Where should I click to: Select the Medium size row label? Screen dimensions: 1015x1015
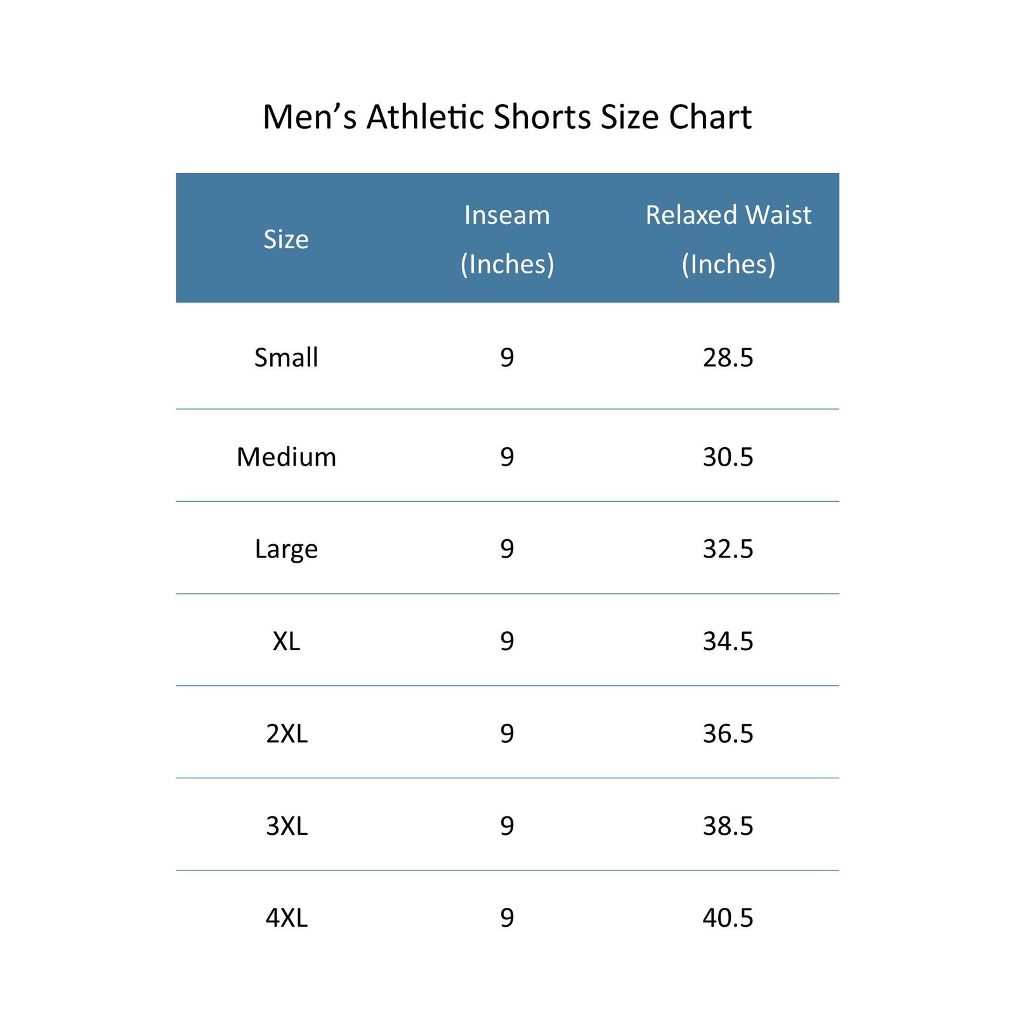click(x=286, y=457)
